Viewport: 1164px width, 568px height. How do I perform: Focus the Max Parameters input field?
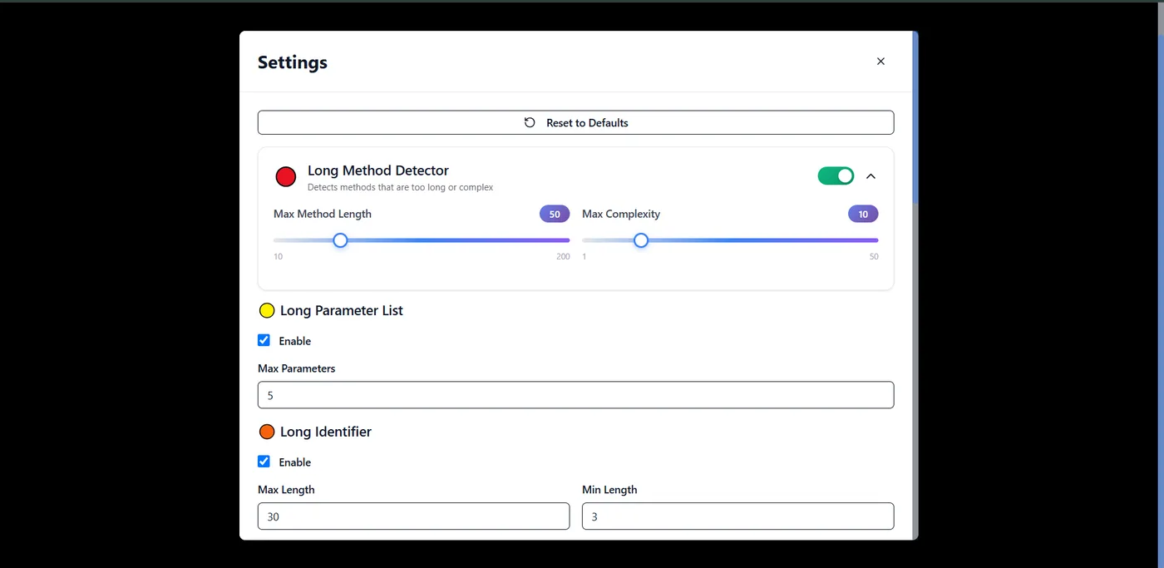point(575,395)
